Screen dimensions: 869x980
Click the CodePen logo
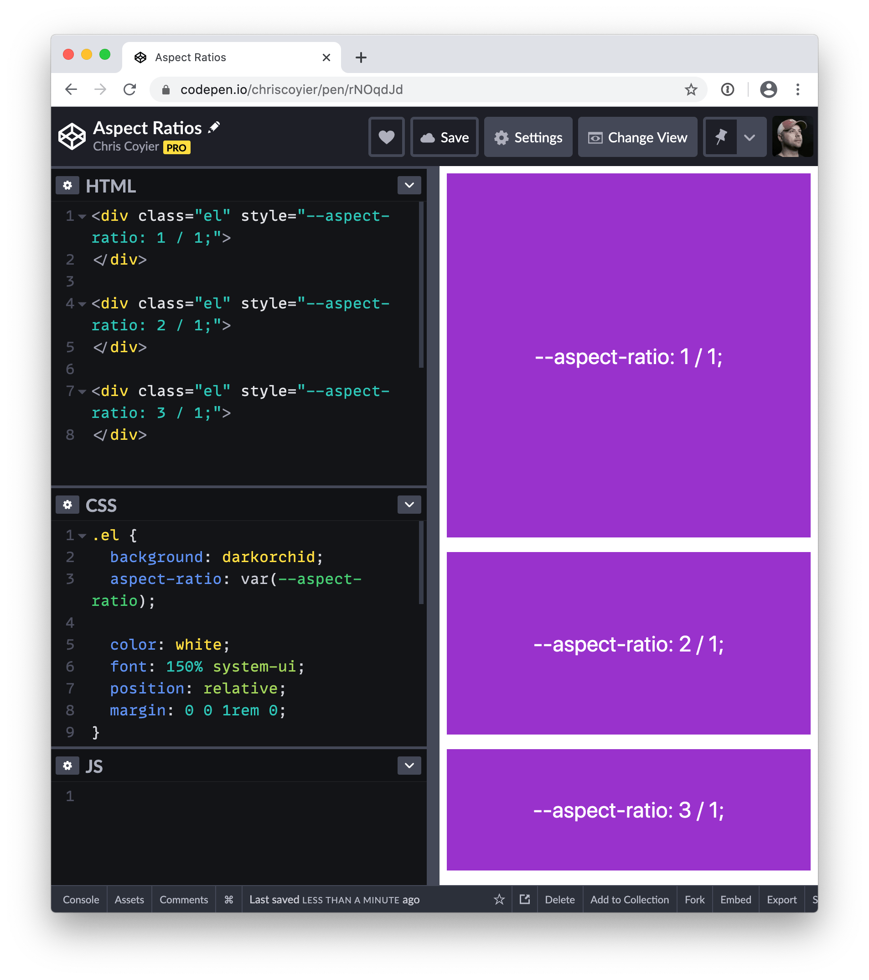(72, 137)
